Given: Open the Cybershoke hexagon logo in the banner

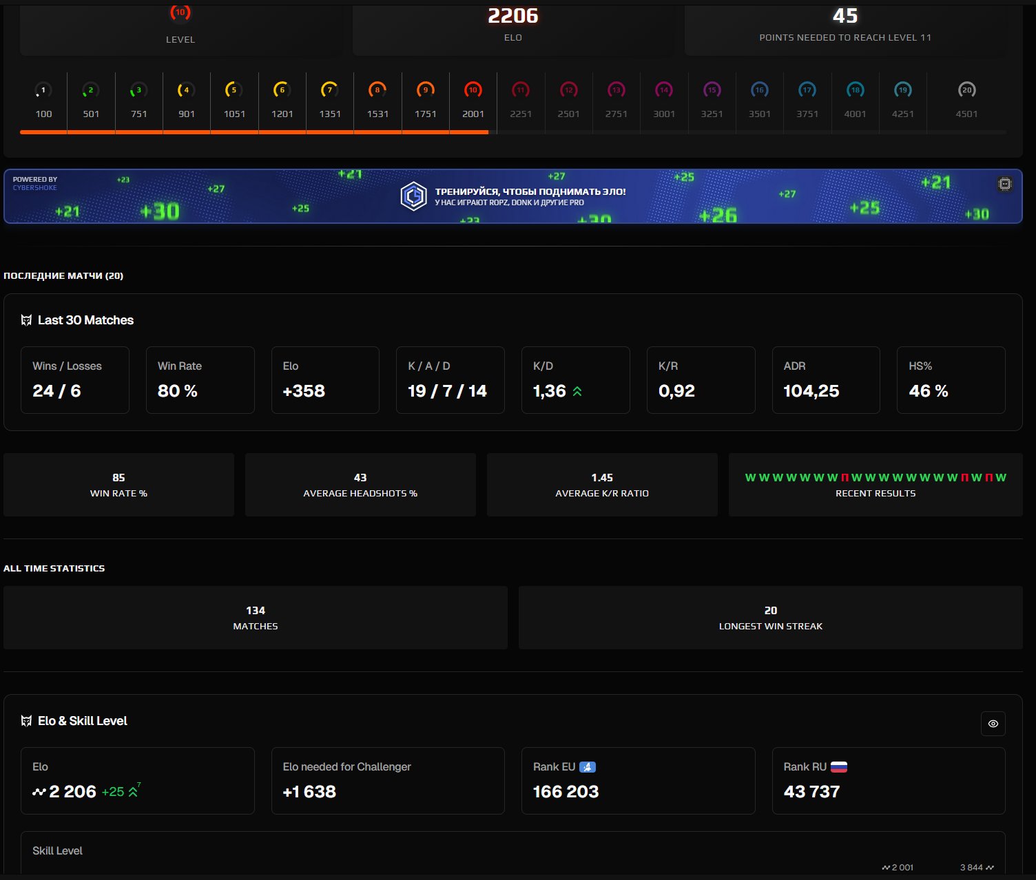Looking at the screenshot, I should [x=413, y=196].
